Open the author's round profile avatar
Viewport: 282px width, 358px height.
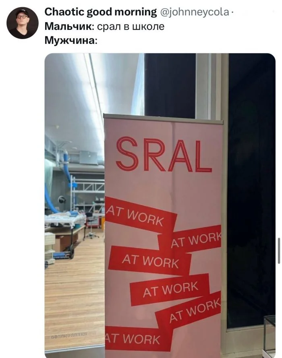tap(23, 23)
